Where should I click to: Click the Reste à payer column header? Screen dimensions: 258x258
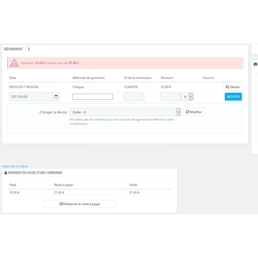pyautogui.click(x=64, y=185)
